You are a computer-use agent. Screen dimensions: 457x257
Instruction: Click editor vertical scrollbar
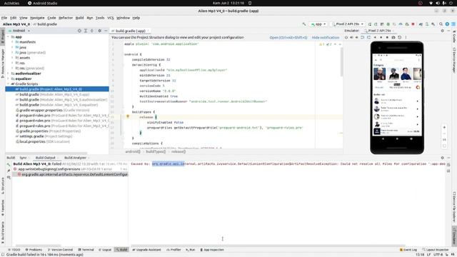pos(341,62)
